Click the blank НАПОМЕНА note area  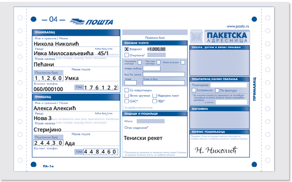pos(219,120)
